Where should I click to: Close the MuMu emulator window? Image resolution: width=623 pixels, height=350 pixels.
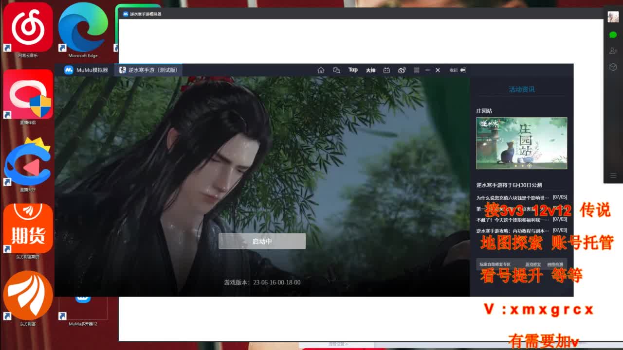click(x=438, y=70)
